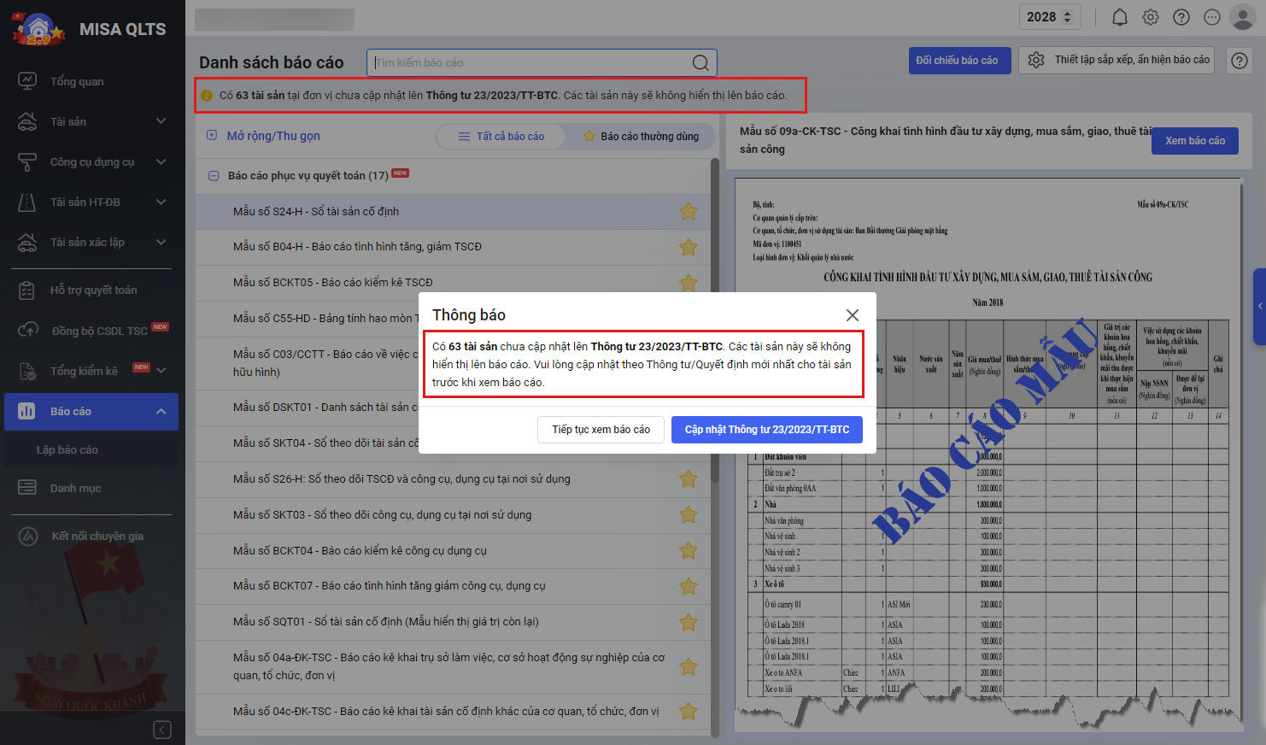Viewport: 1266px width, 745px height.
Task: Switch to Báo cáo thường dùng tab
Action: pyautogui.click(x=641, y=137)
